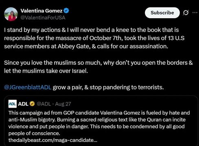Open the three-dot more options menu
This screenshot has height=146, width=199.
tap(195, 13)
